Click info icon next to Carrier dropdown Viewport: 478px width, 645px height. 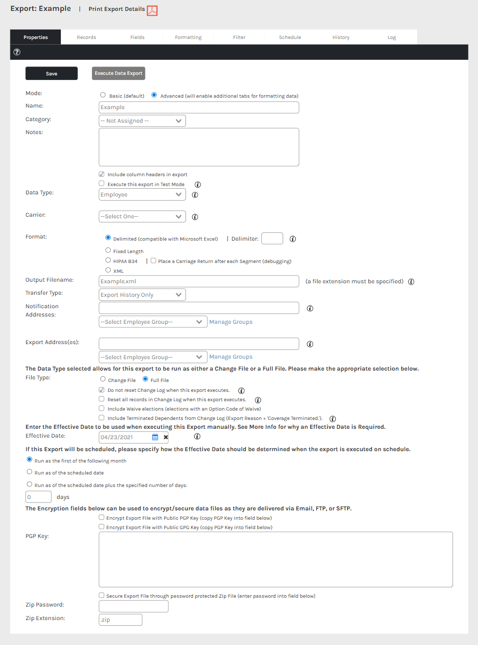coord(195,217)
